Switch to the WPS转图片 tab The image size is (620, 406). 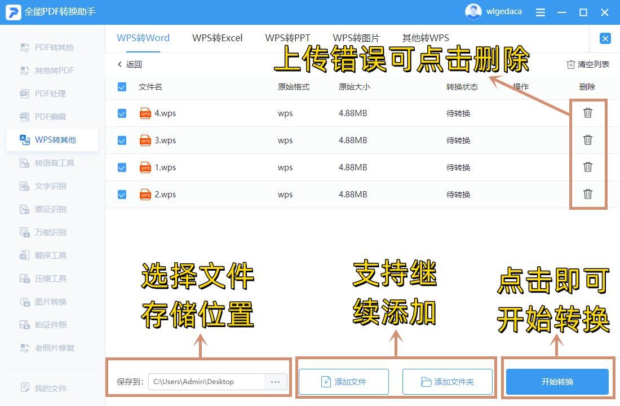click(356, 38)
